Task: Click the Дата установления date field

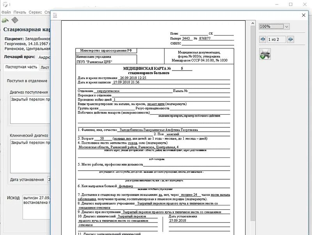Action: click(49, 180)
